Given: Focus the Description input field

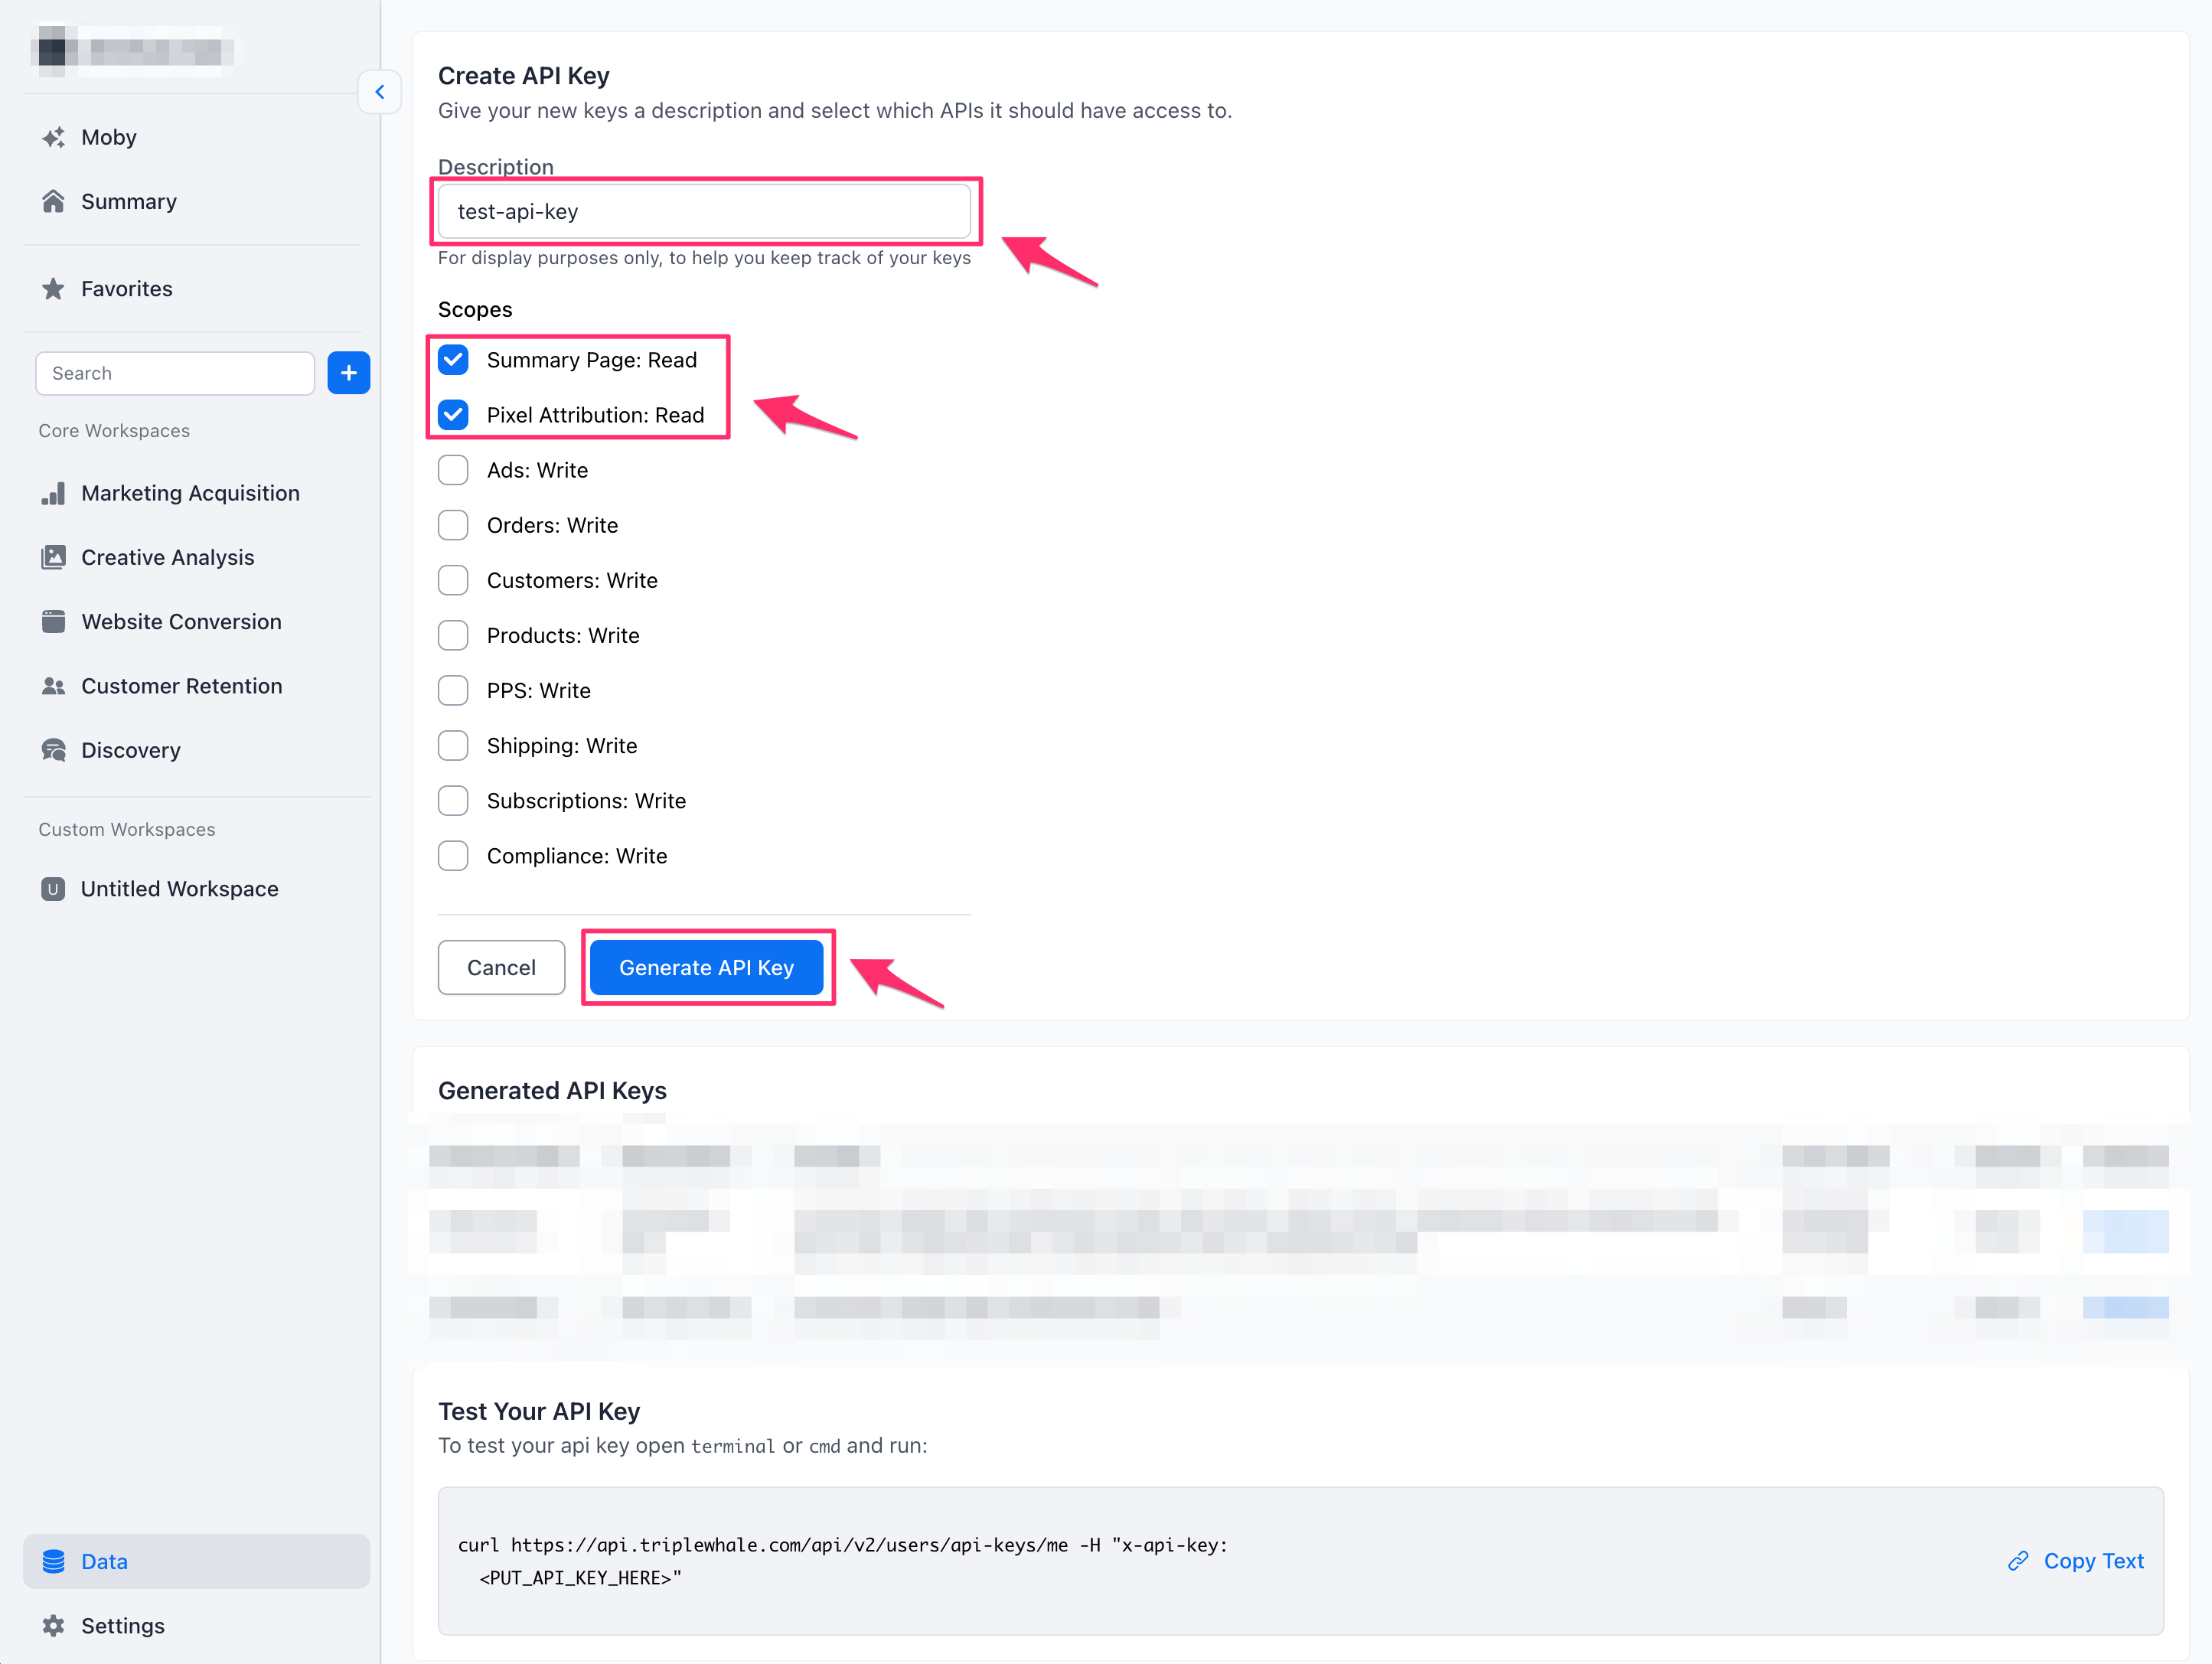Looking at the screenshot, I should [x=704, y=211].
